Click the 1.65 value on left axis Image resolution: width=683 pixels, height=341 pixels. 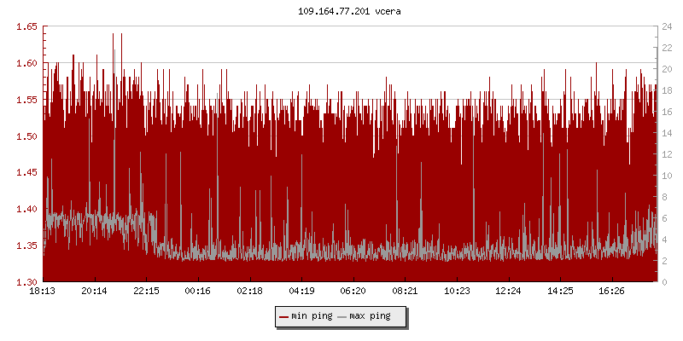(27, 26)
